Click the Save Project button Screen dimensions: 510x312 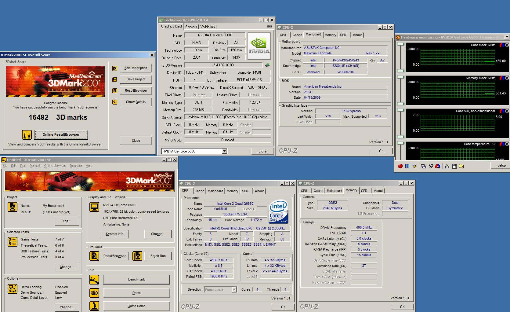pyautogui.click(x=136, y=79)
